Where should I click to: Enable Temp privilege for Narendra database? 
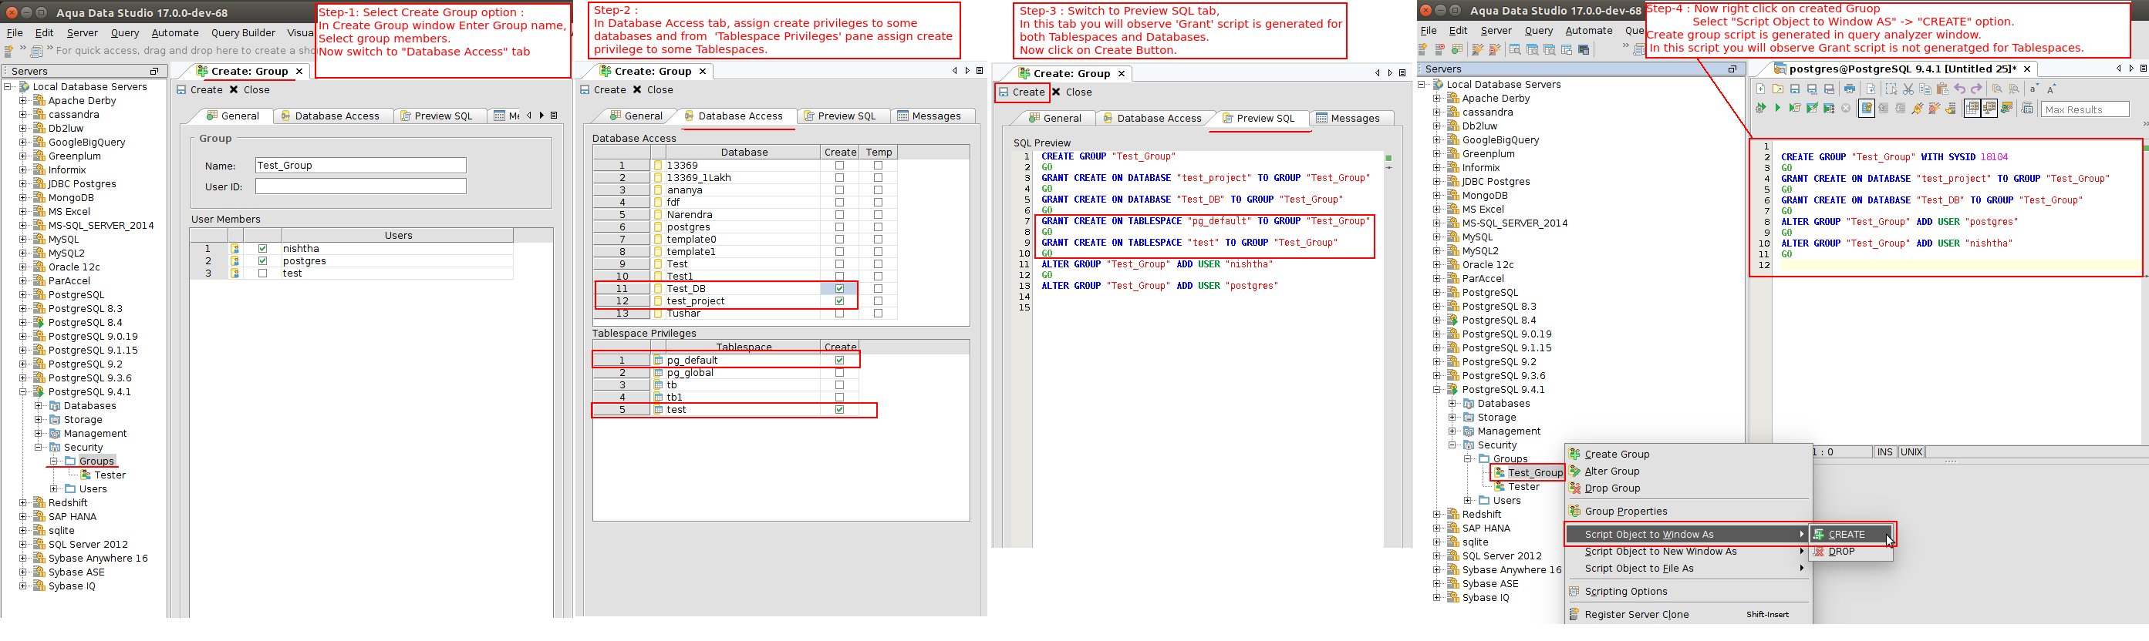tap(878, 214)
